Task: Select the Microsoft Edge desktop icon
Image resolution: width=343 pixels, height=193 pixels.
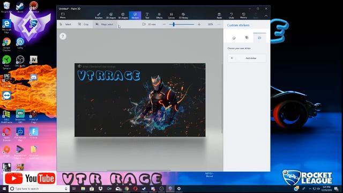Action: pyautogui.click(x=6, y=26)
